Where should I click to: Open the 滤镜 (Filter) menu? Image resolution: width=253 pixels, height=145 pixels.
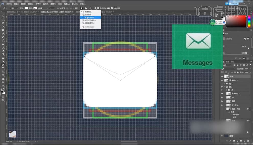click(53, 4)
